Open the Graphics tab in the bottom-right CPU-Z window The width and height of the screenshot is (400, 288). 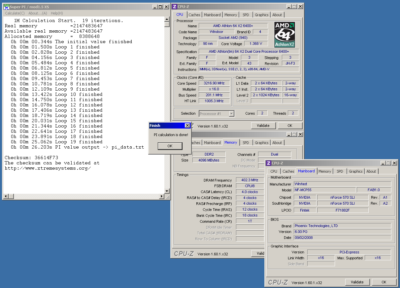coord(356,171)
